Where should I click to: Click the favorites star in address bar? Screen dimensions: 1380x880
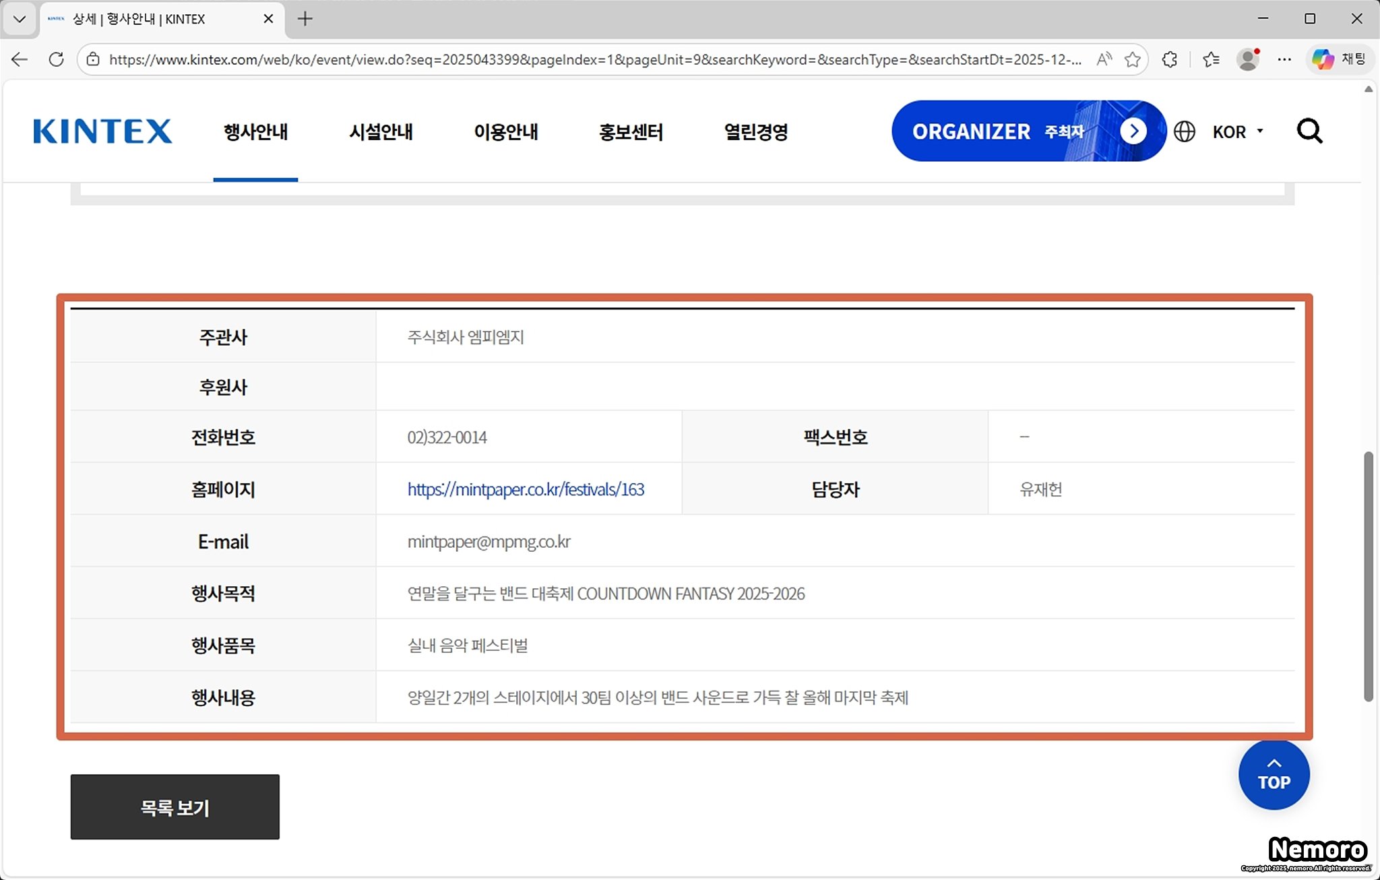click(x=1133, y=59)
